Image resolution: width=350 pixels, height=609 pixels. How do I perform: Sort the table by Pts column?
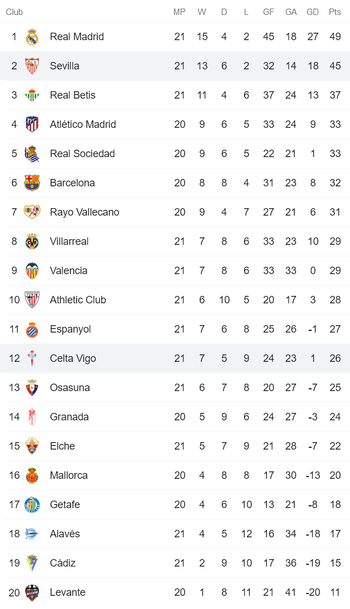pos(333,11)
